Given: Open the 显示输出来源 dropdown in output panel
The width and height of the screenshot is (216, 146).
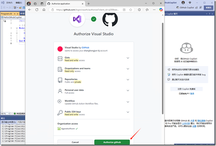Looking at the screenshot, I should (21, 122).
